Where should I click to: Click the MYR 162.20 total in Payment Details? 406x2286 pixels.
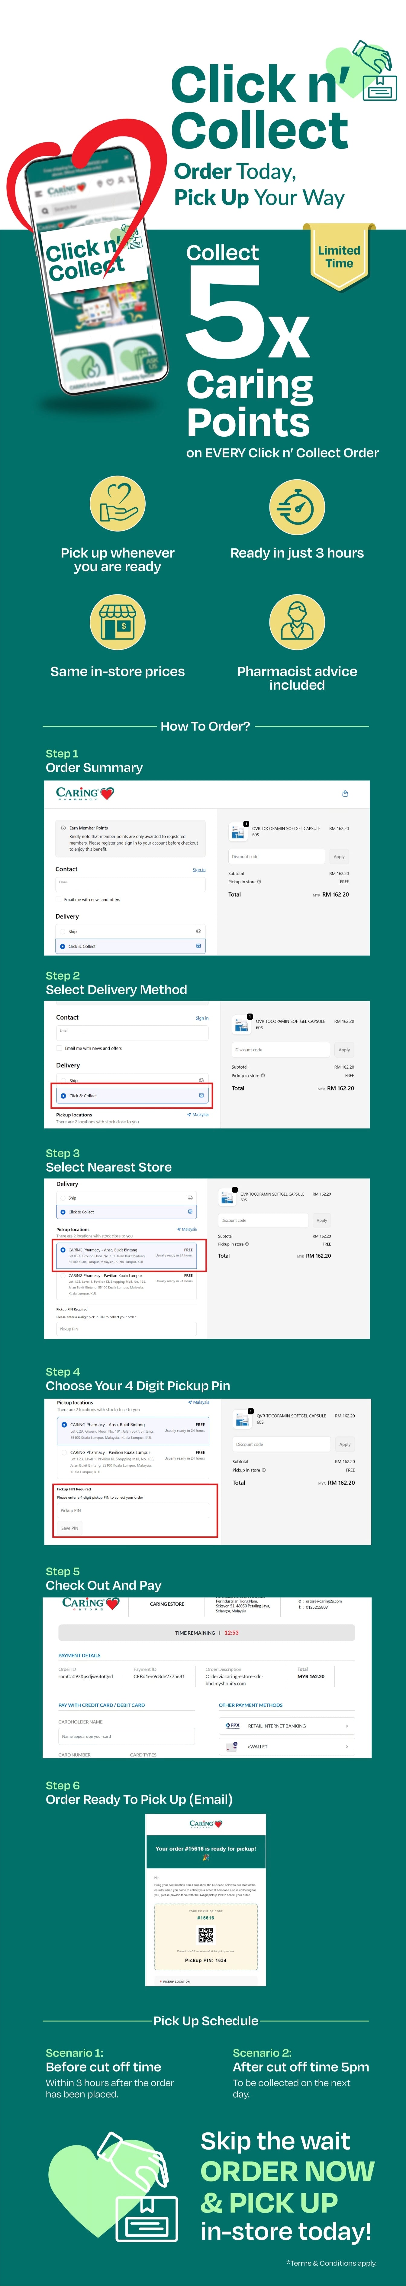[311, 1676]
